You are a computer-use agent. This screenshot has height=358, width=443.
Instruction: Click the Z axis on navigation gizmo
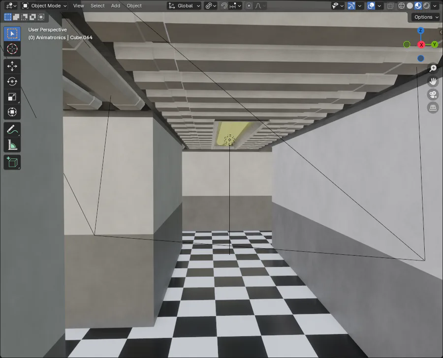coord(421,30)
